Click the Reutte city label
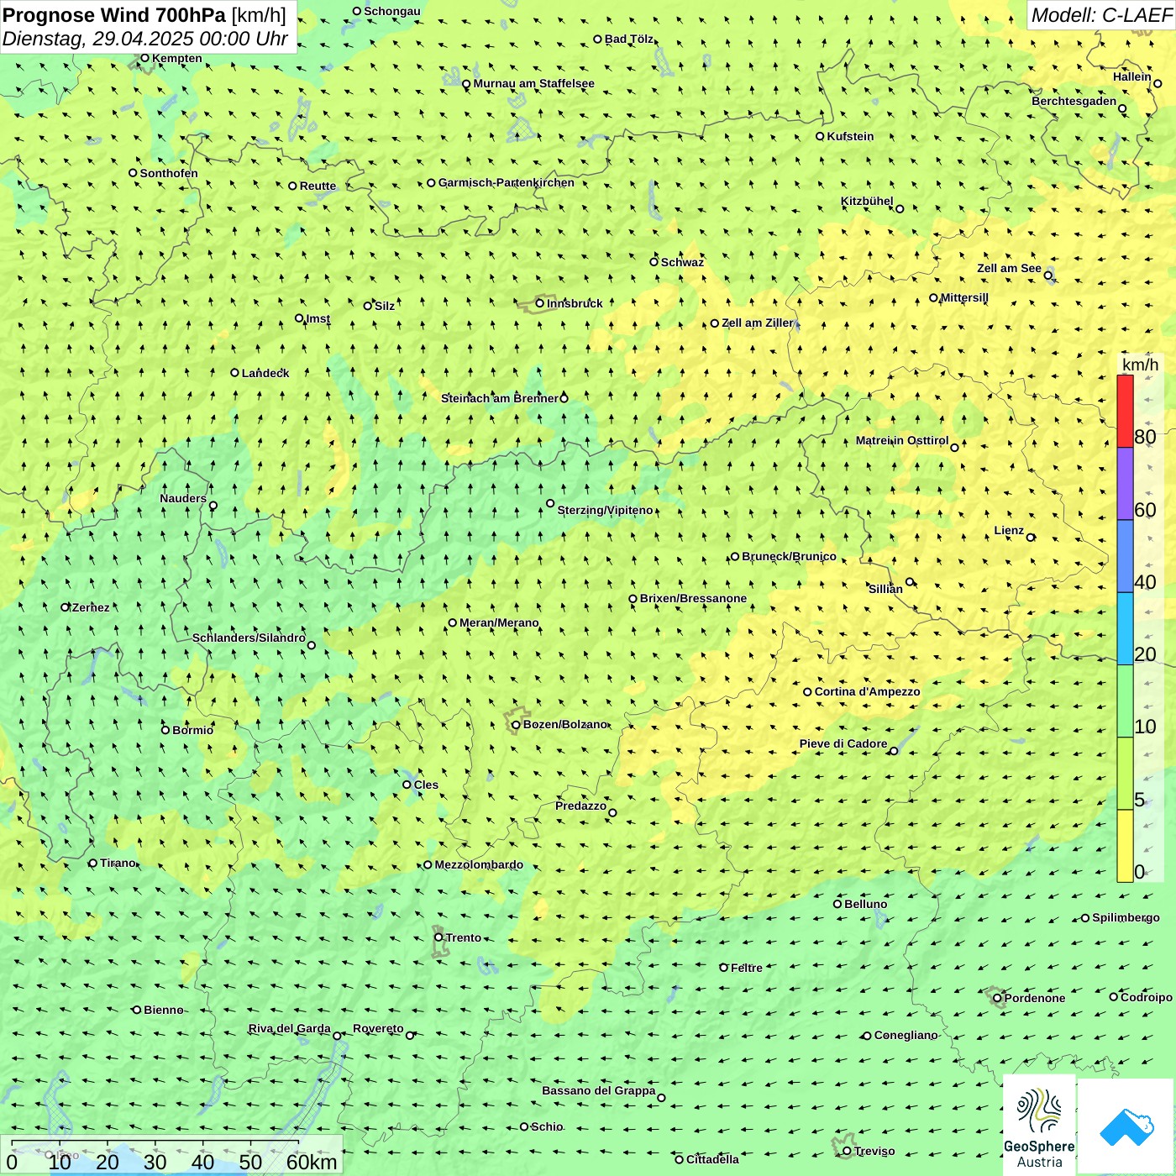Image resolution: width=1176 pixels, height=1176 pixels. click(318, 186)
